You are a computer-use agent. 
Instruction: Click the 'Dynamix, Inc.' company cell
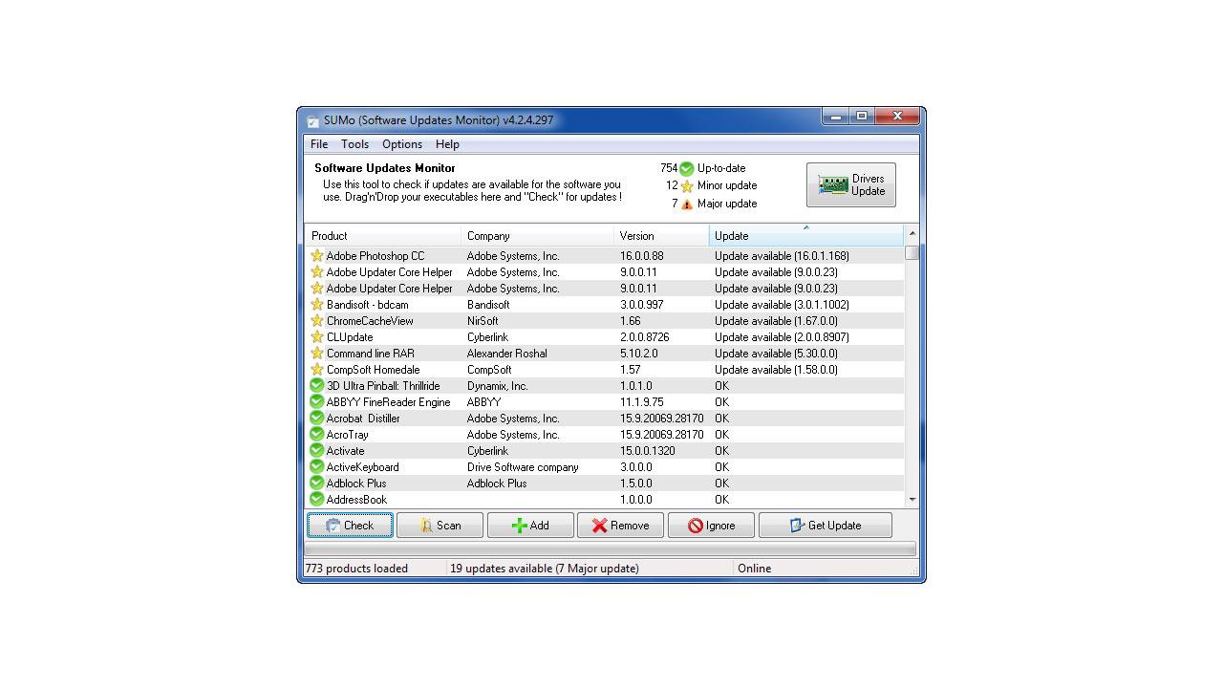pos(497,386)
